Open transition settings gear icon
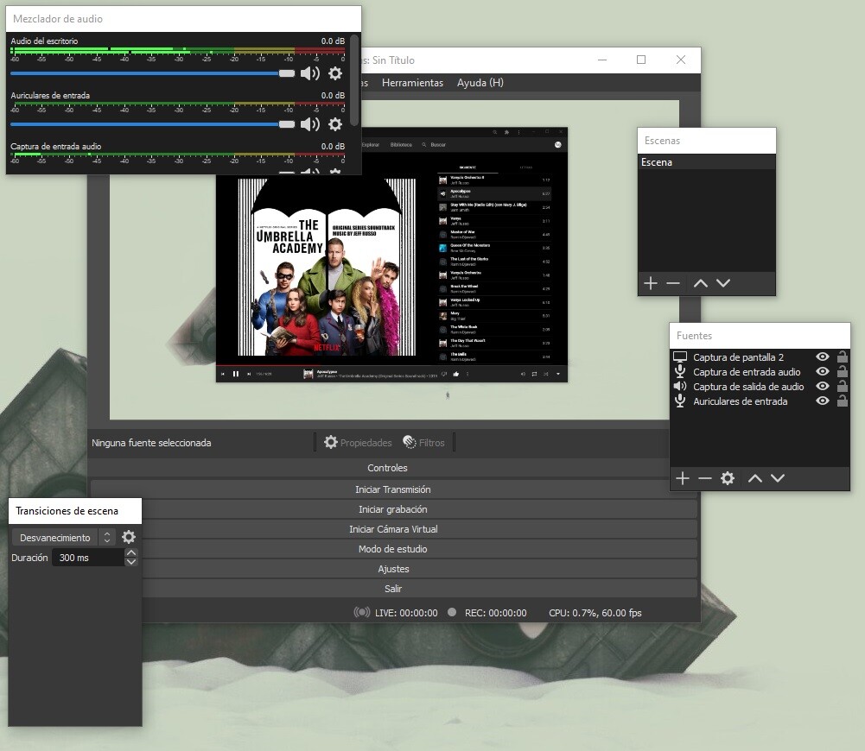The width and height of the screenshot is (865, 751). coord(129,537)
